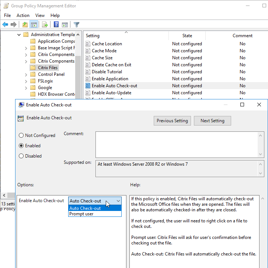The height and width of the screenshot is (268, 268).
Task: Select the Disabled radio button
Action: click(x=21, y=156)
